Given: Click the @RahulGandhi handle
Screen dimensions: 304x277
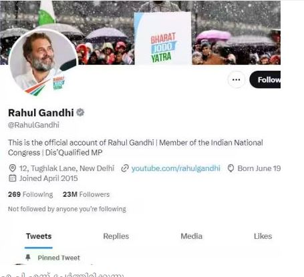Looking at the screenshot, I should coord(33,125).
